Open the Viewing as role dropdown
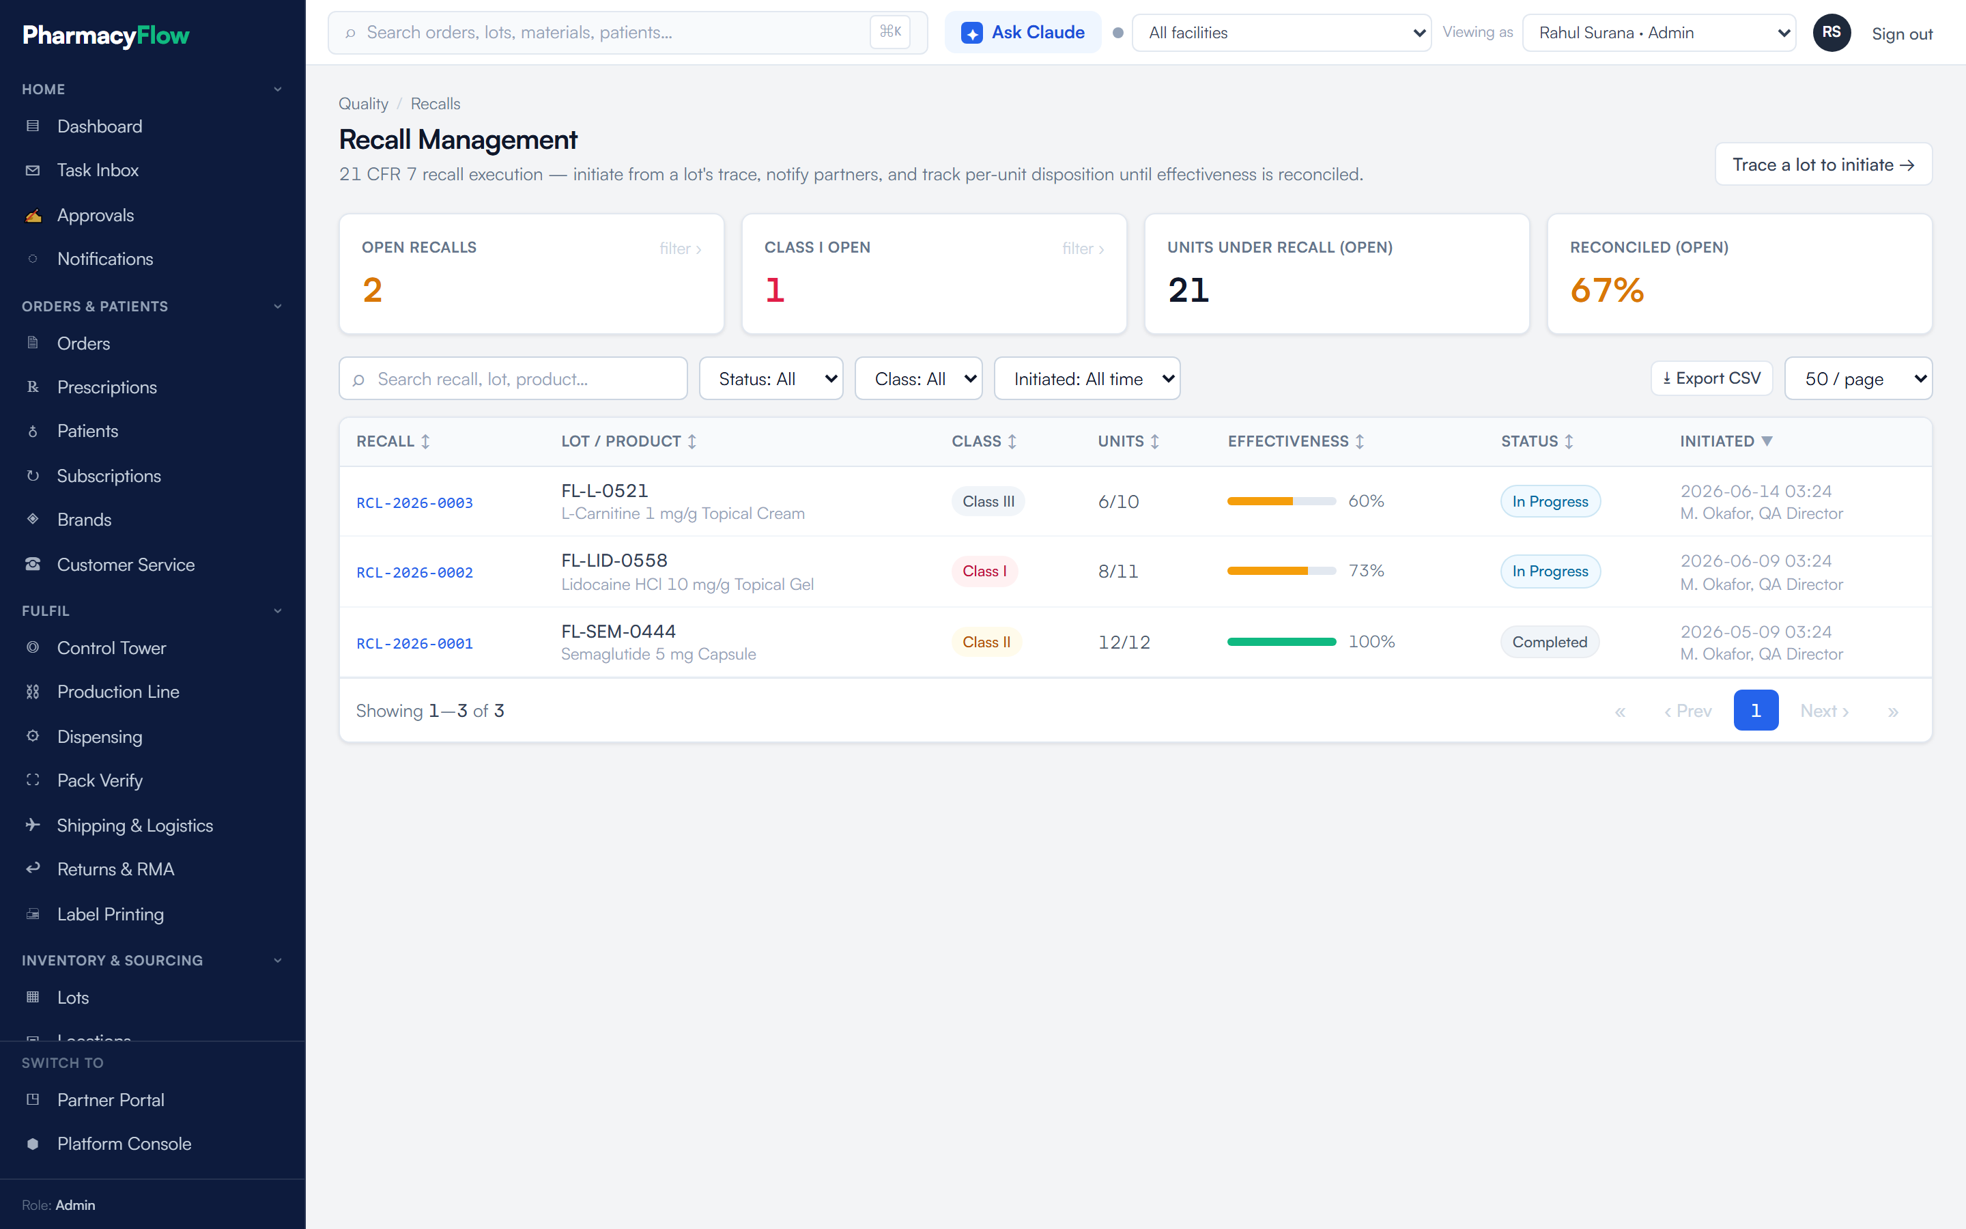The height and width of the screenshot is (1229, 1966). pyautogui.click(x=1658, y=33)
